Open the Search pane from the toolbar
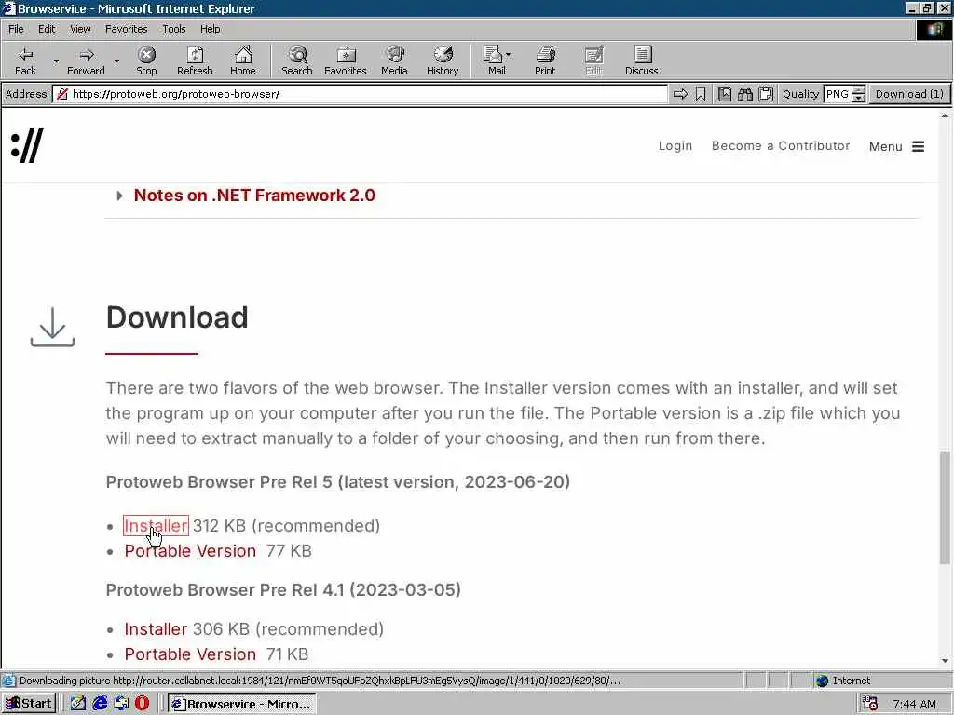 [297, 61]
